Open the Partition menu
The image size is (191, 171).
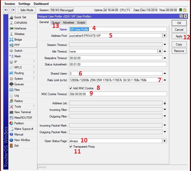click(23, 123)
